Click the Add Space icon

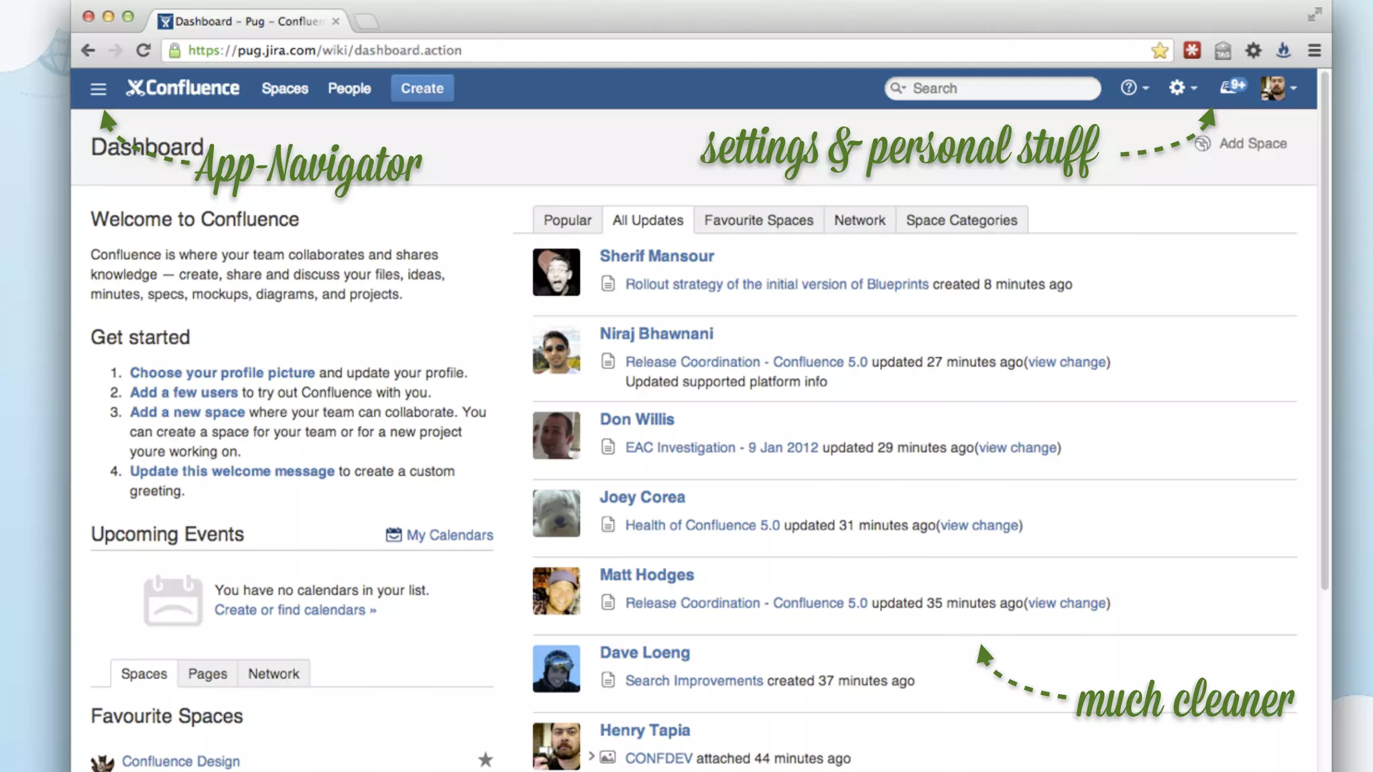pyautogui.click(x=1203, y=143)
